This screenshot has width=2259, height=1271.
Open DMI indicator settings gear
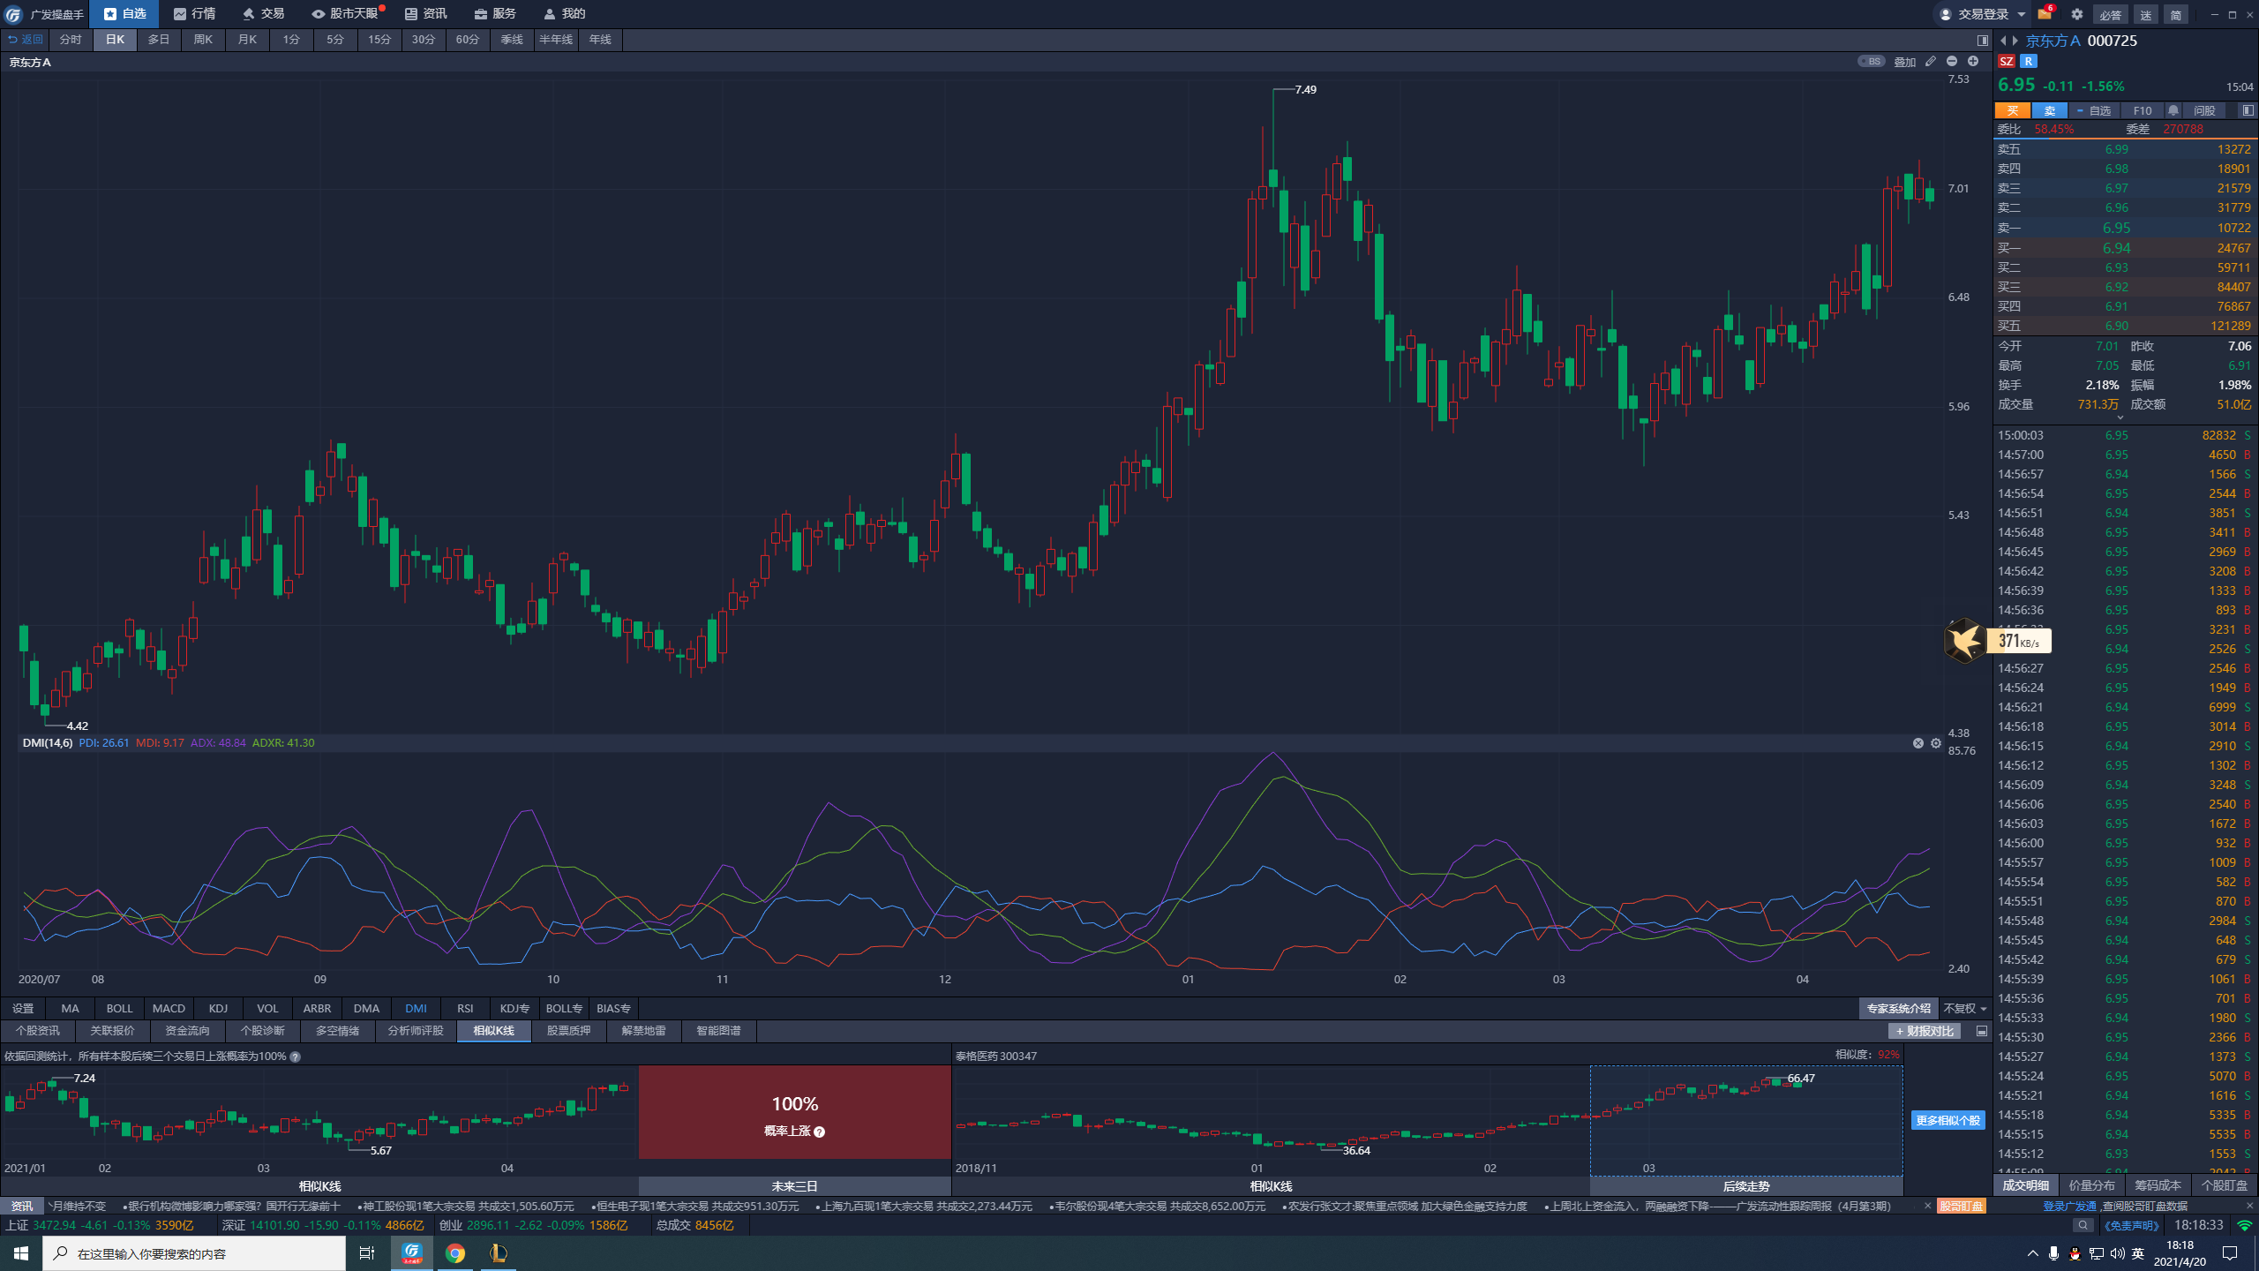pyautogui.click(x=1936, y=743)
